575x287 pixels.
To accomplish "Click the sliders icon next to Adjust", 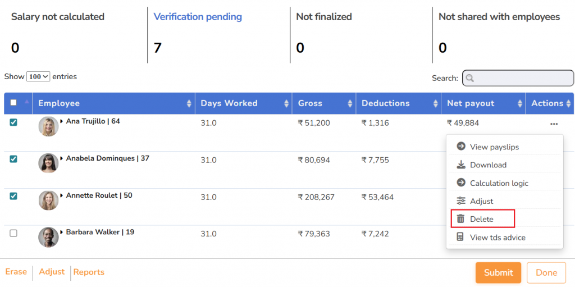I will 460,201.
